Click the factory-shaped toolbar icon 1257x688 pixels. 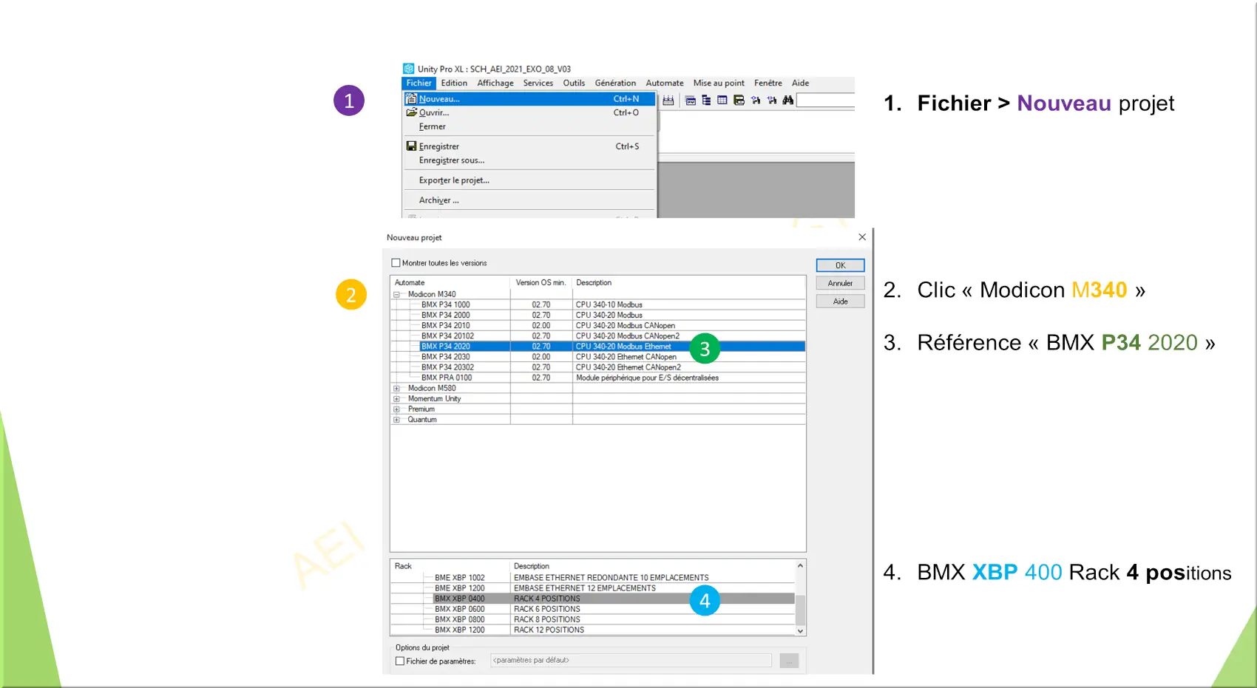click(x=668, y=101)
